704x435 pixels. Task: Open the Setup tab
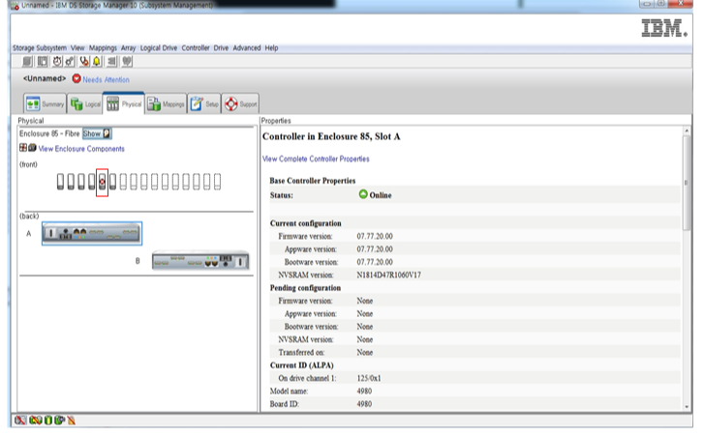click(204, 104)
